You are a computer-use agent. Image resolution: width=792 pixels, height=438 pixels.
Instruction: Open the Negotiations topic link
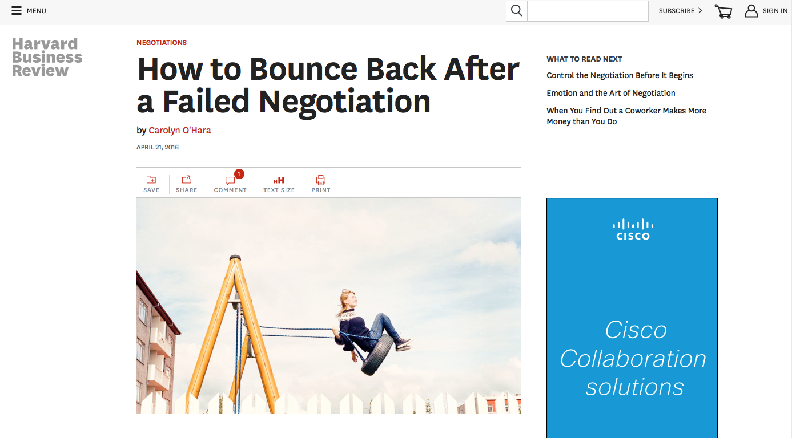point(162,43)
